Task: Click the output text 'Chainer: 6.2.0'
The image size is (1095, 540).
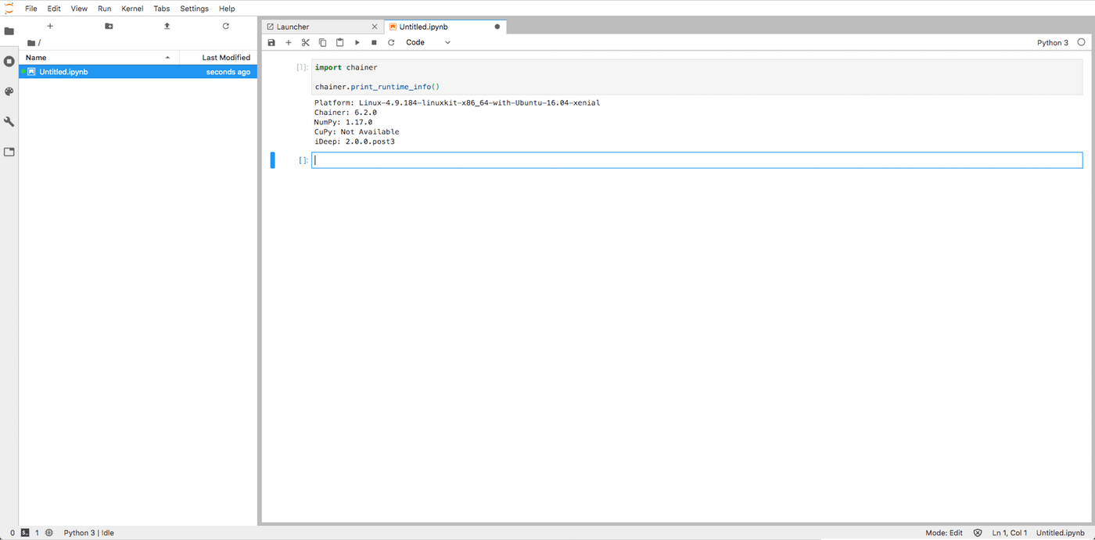Action: 346,113
